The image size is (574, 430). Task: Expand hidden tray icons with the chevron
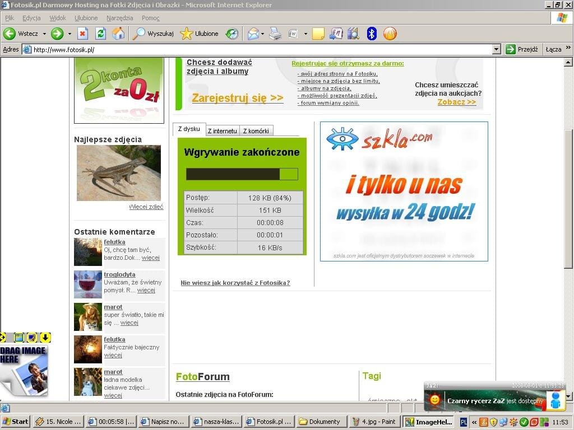(x=474, y=422)
